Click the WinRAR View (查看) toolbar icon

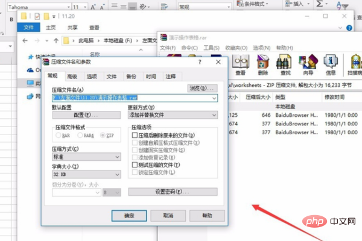[x=241, y=61]
